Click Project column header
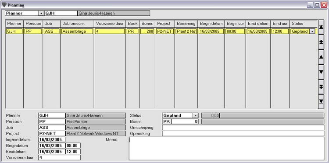329x163 pixels. pyautogui.click(x=165, y=24)
